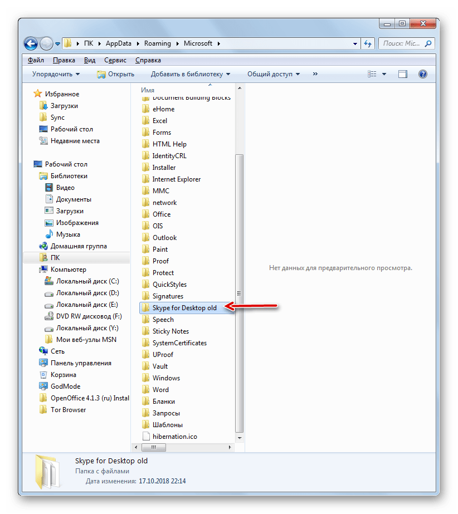Open the Общий доступ dropdown
This screenshot has width=458, height=514.
pyautogui.click(x=273, y=74)
